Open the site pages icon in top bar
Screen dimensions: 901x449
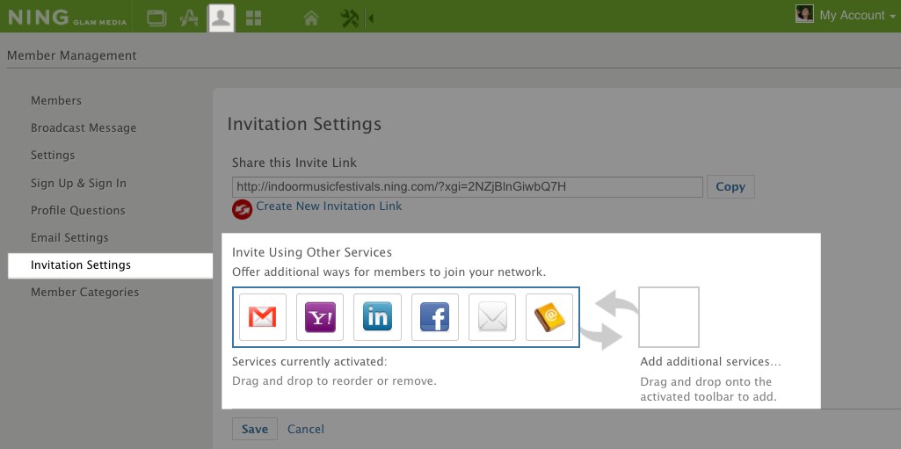(156, 18)
